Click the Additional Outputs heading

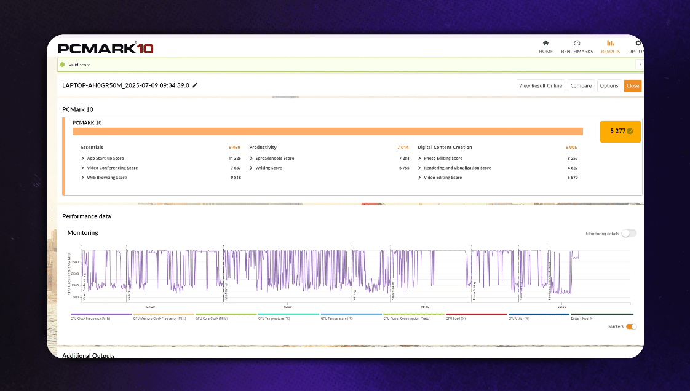(x=89, y=355)
